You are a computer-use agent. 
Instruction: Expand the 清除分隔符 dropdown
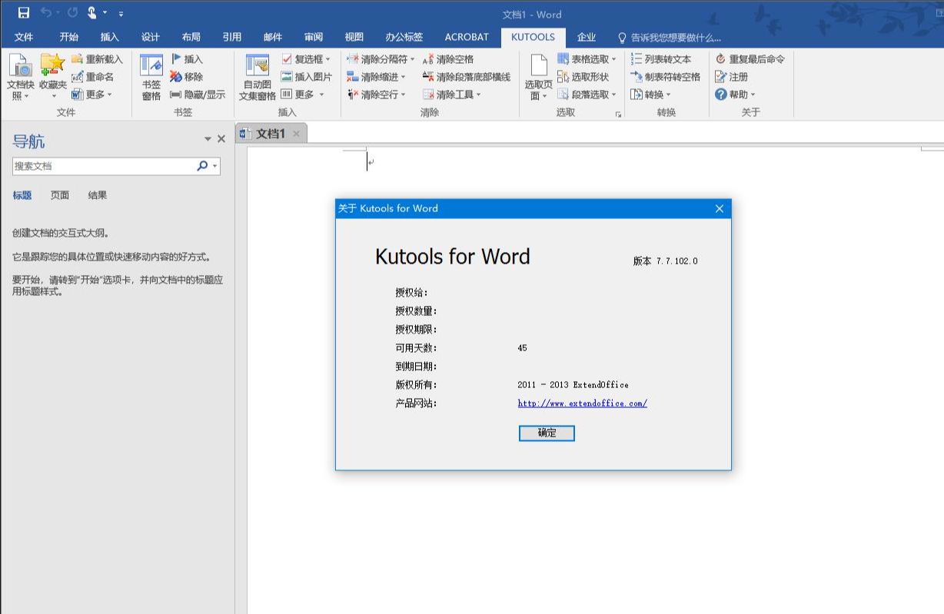coord(412,59)
